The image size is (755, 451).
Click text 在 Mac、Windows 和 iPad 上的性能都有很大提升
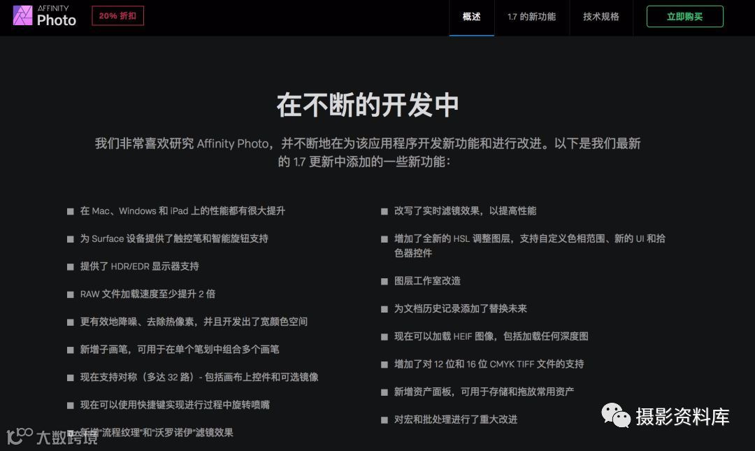coord(182,210)
